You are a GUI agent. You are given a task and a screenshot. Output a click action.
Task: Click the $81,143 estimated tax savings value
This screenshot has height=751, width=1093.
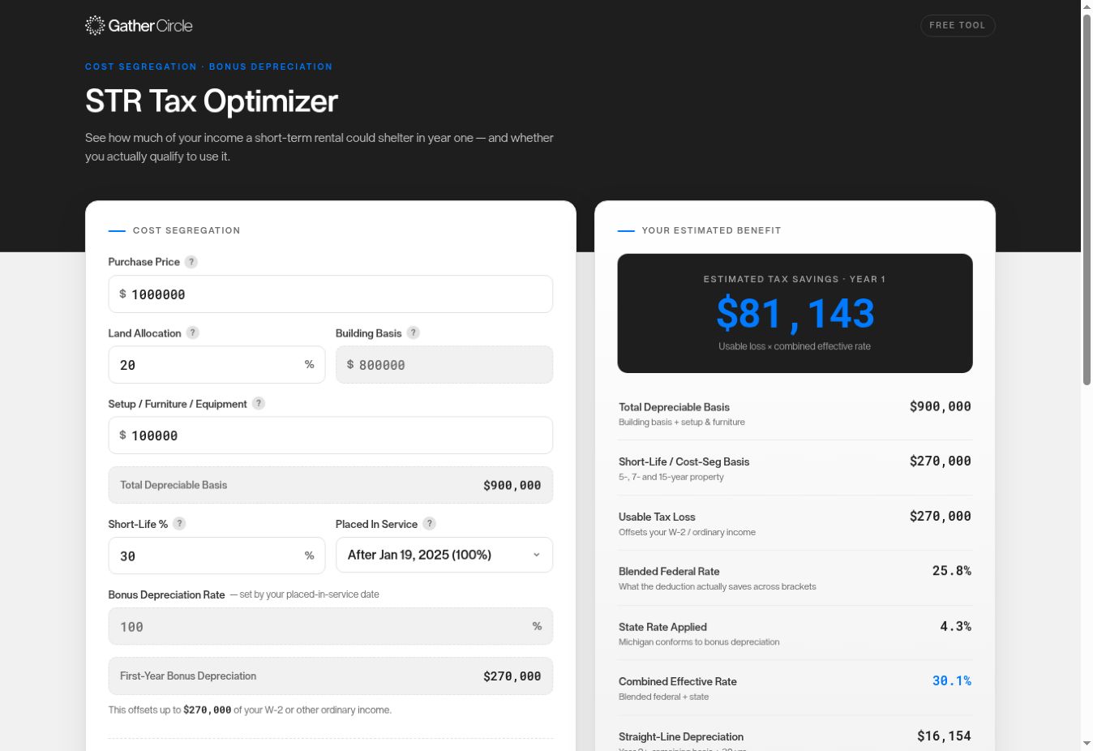click(795, 314)
